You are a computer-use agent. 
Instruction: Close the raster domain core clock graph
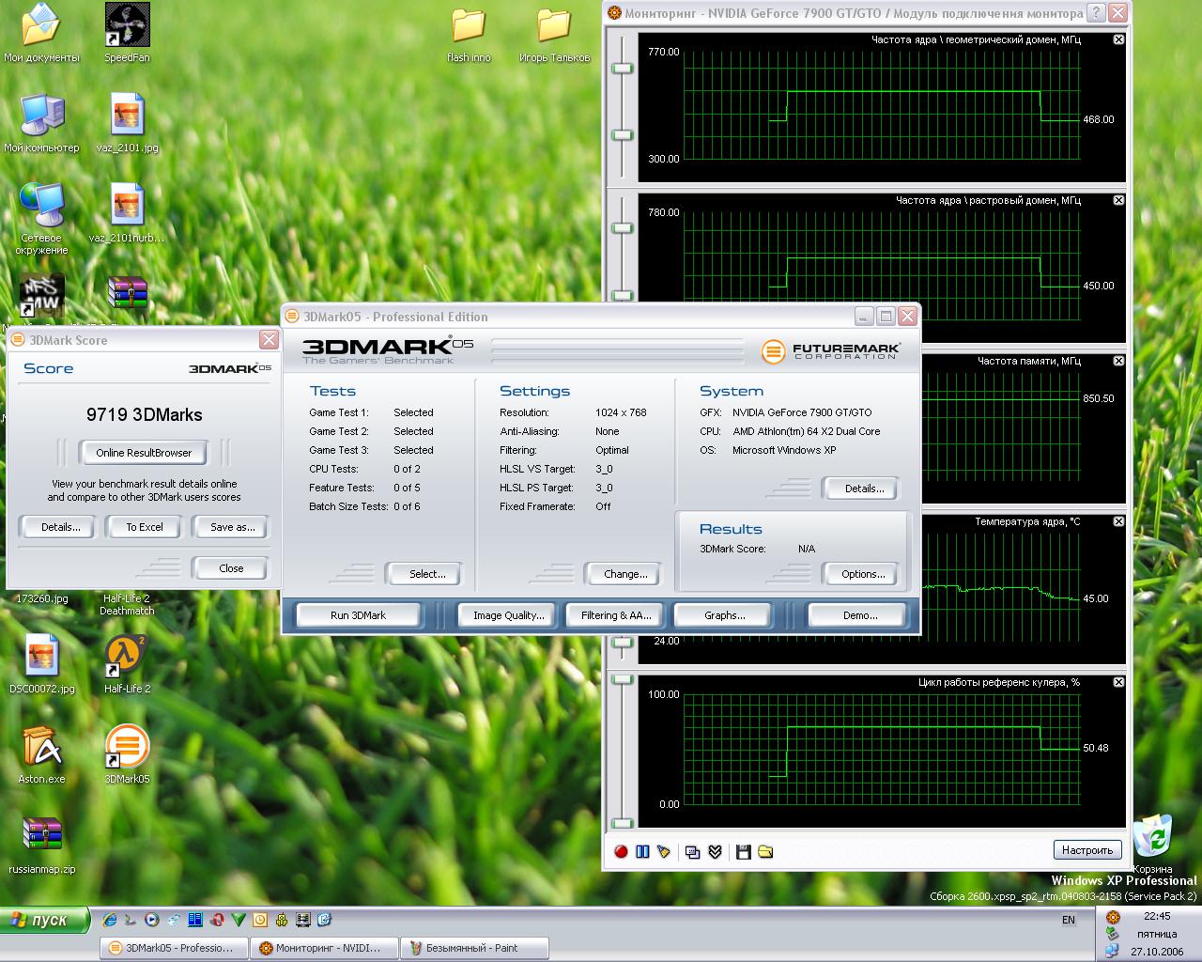1118,200
